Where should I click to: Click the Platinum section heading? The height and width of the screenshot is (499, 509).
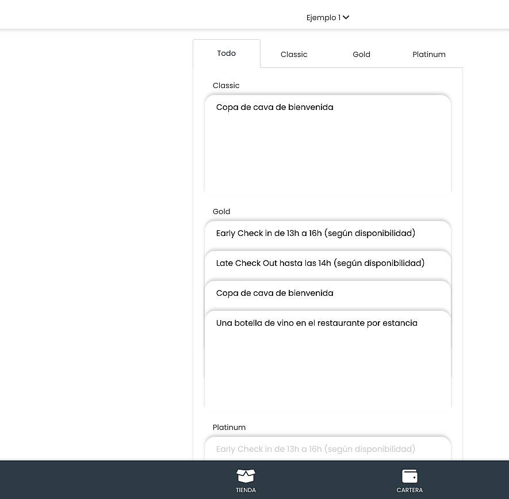coord(229,427)
